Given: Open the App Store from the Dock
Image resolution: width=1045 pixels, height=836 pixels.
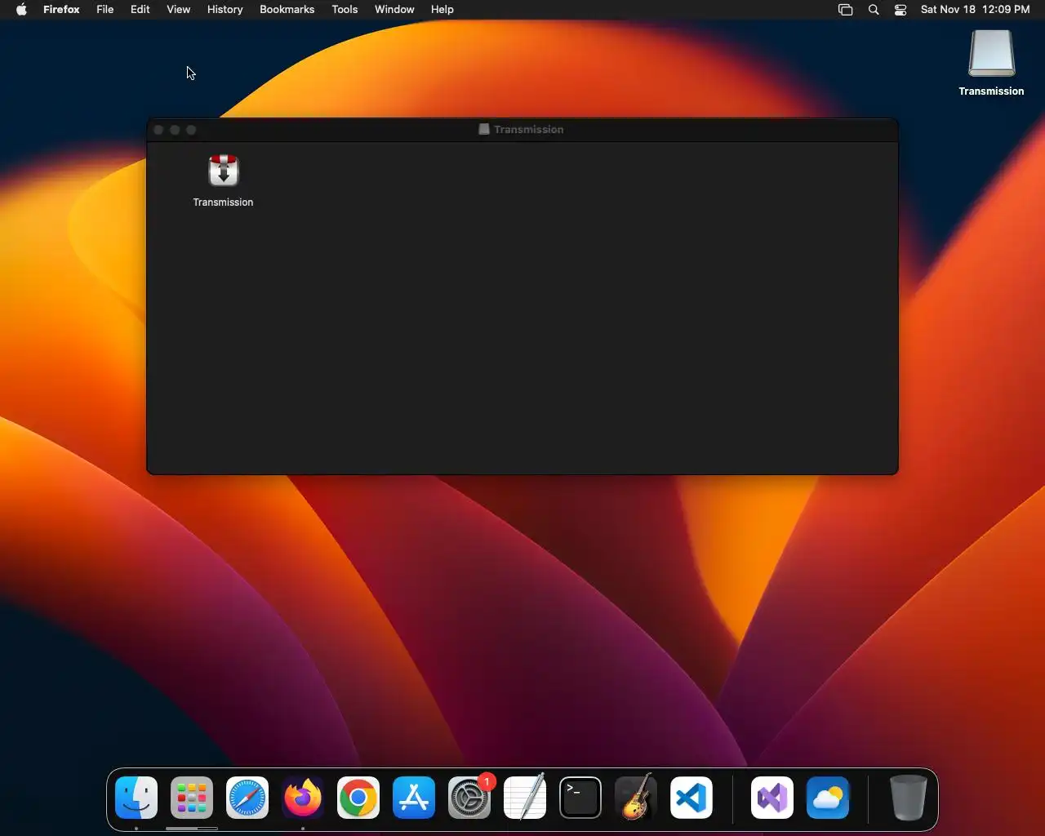Looking at the screenshot, I should 414,798.
